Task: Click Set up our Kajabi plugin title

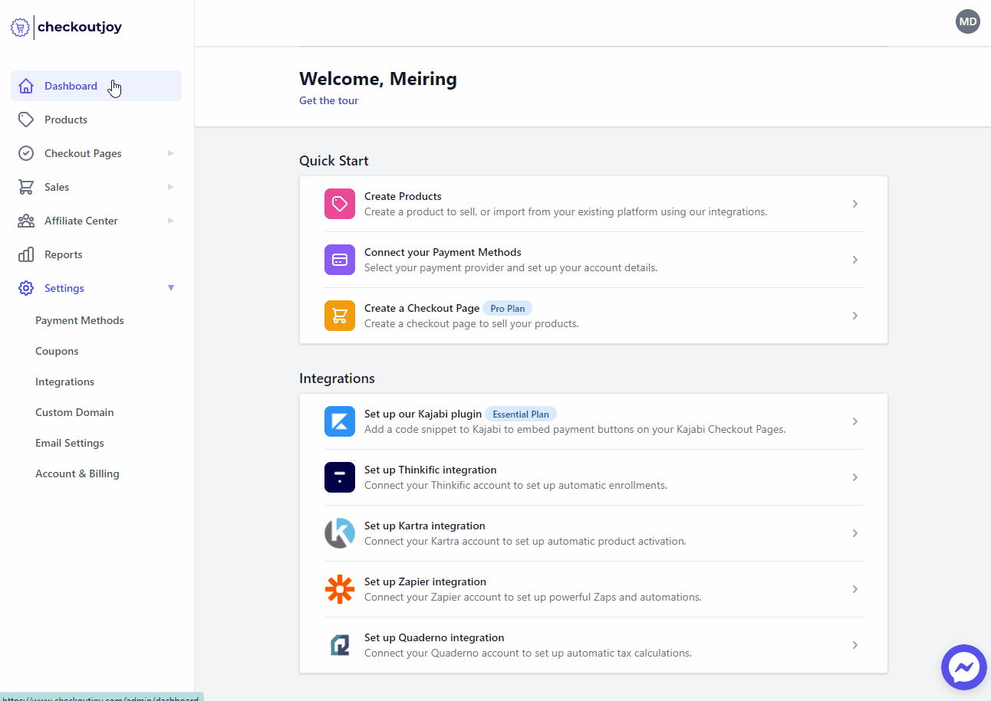Action: point(423,414)
